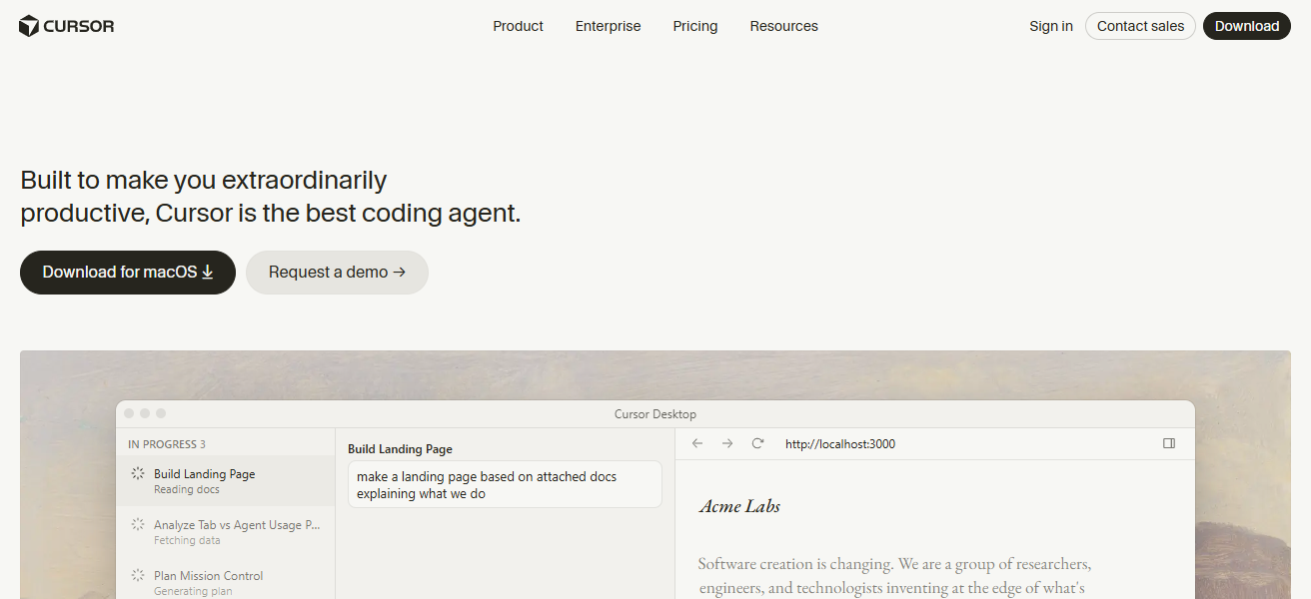Click the Contact sales button
Viewport: 1311px width, 599px height.
click(1140, 26)
